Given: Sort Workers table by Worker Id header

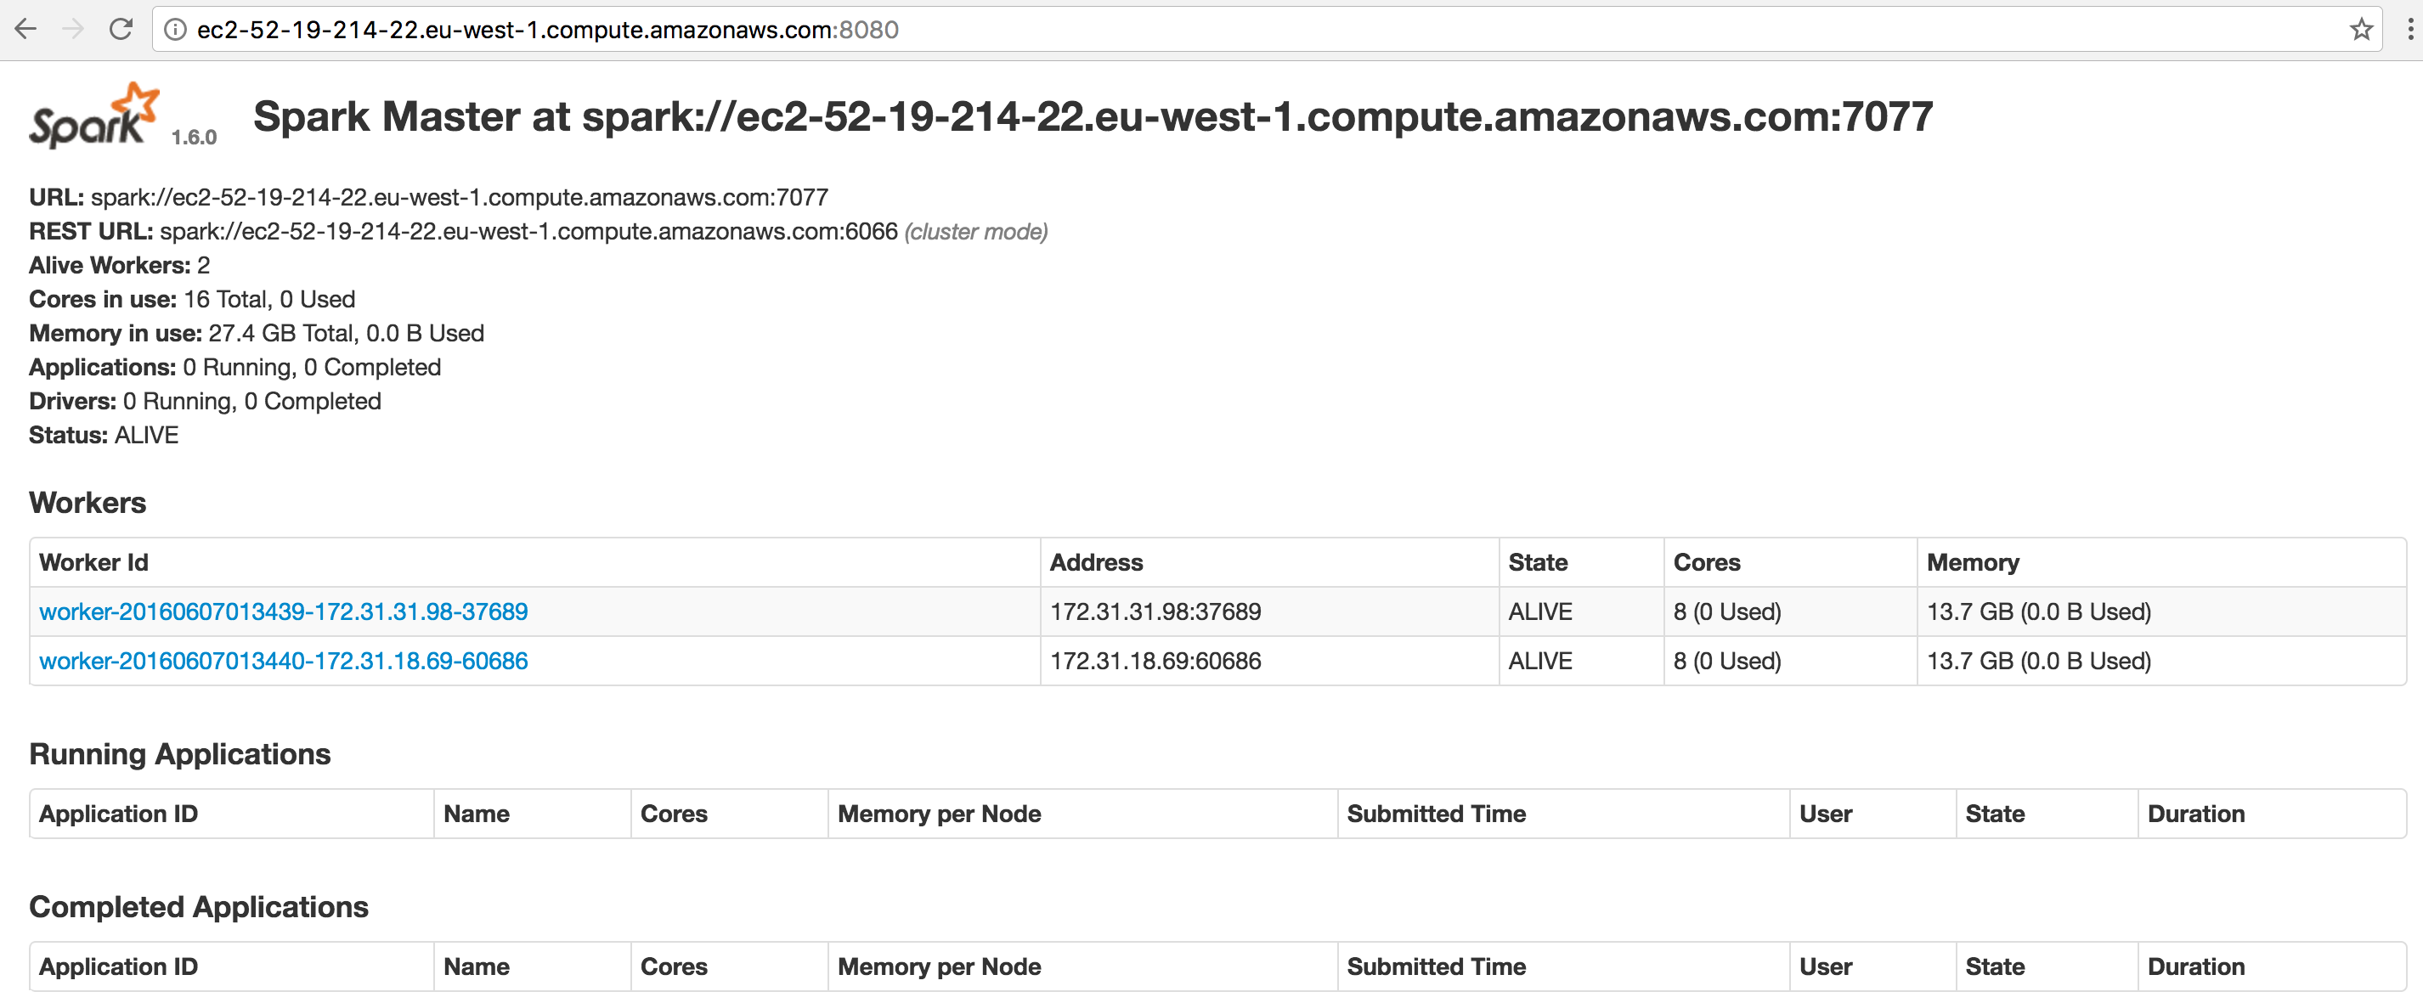Looking at the screenshot, I should click(x=93, y=562).
